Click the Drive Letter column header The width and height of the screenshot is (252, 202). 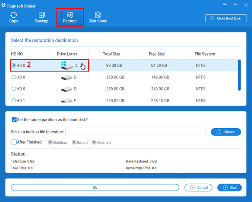[x=67, y=54]
